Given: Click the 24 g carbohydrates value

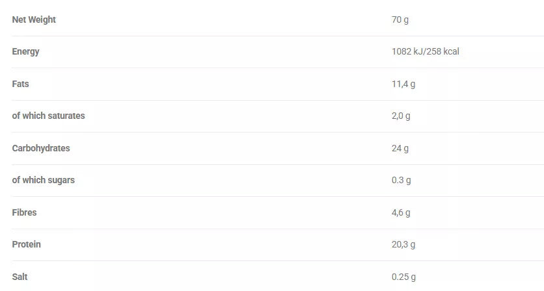Looking at the screenshot, I should (x=400, y=148).
